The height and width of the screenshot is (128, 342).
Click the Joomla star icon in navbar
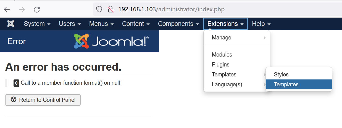(11, 24)
